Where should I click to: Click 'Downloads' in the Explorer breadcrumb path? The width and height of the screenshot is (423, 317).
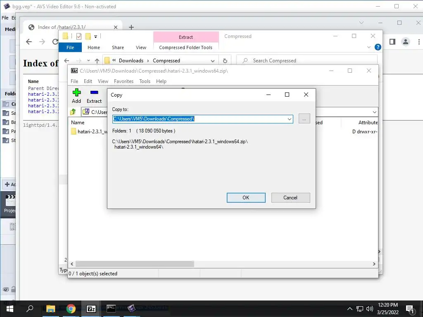131,61
